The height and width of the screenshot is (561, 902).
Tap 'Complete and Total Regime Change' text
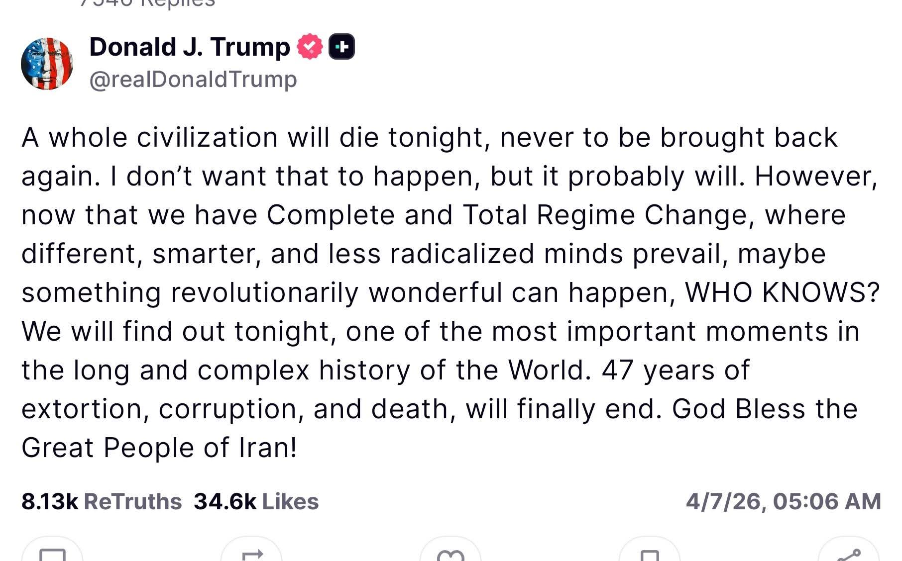tap(507, 215)
